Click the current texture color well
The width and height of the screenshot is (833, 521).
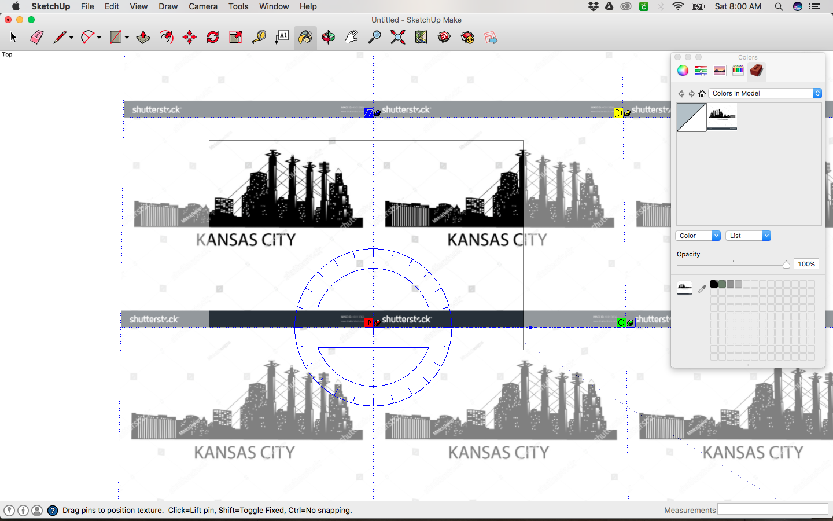point(684,288)
